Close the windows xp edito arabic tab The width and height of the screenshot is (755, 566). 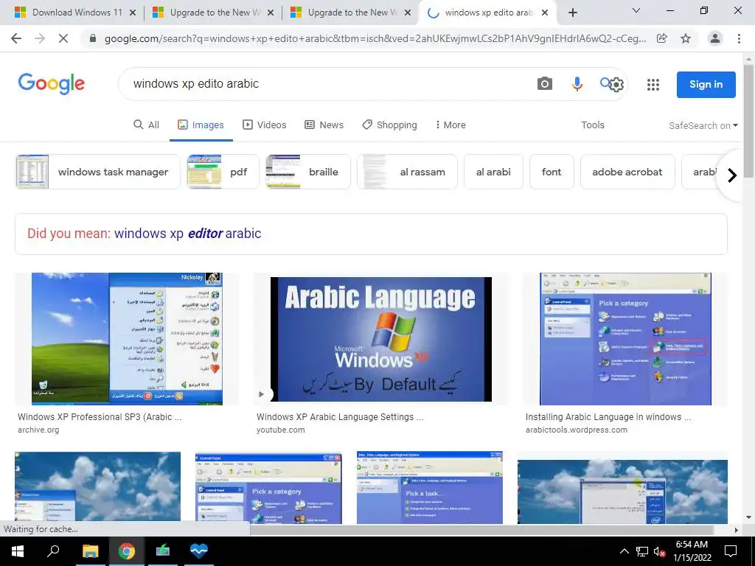point(545,13)
